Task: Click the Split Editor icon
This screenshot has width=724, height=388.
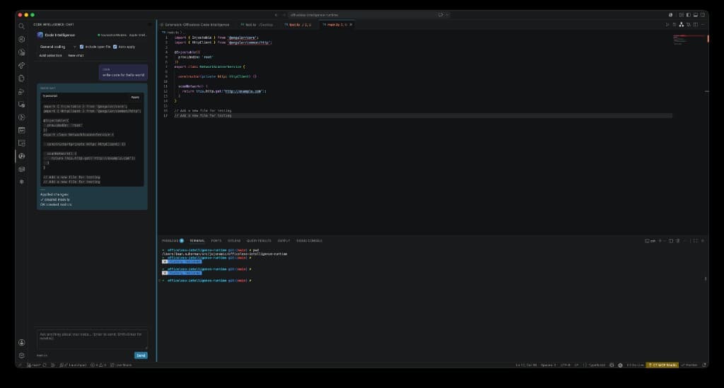Action: click(x=696, y=25)
